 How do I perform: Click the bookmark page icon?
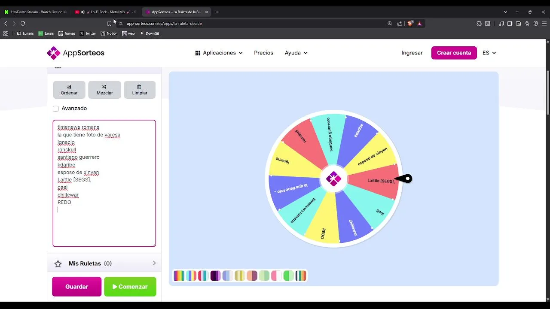tap(109, 24)
